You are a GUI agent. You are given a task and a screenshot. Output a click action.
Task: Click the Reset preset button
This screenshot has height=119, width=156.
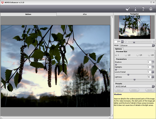tap(150, 90)
